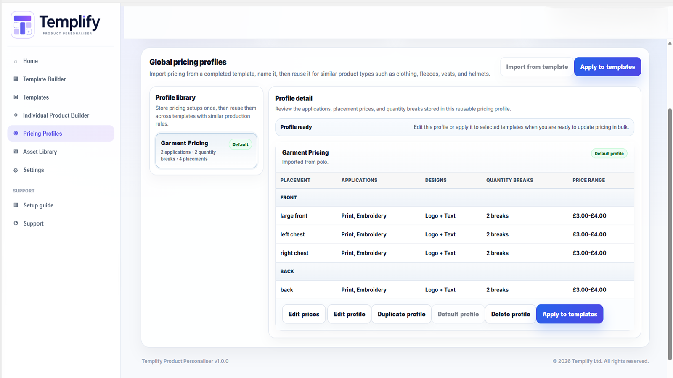Viewport: 673px width, 378px height.
Task: Select the large front placement cell
Action: [294, 216]
